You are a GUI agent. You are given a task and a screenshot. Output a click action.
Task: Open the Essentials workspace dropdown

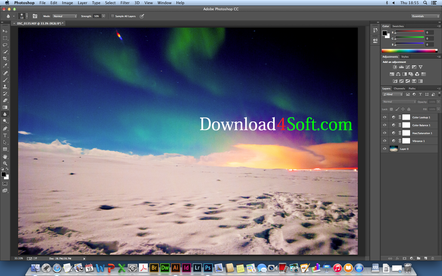(425, 16)
